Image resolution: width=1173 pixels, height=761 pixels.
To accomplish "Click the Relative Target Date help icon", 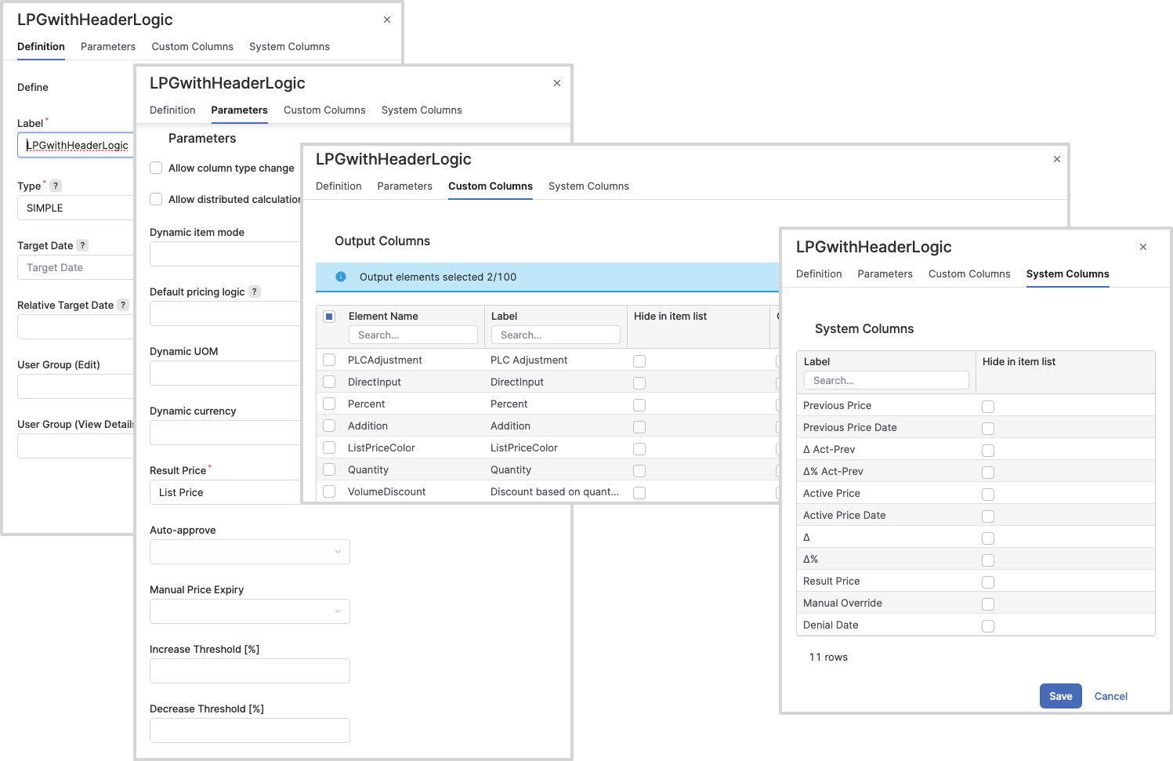I will click(123, 305).
